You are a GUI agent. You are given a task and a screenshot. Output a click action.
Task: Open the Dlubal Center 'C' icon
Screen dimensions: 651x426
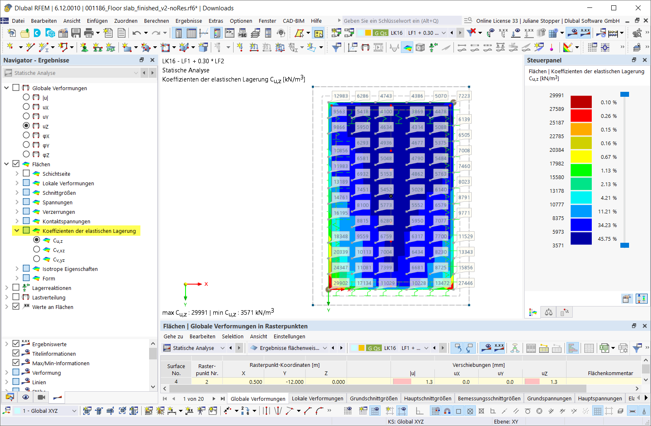click(x=37, y=33)
